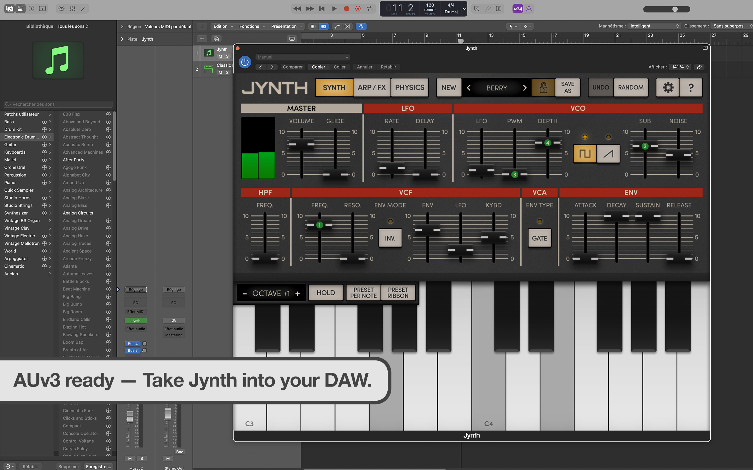Switch to the ARP / FX tab
Viewport: 753px width, 470px height.
pos(372,87)
